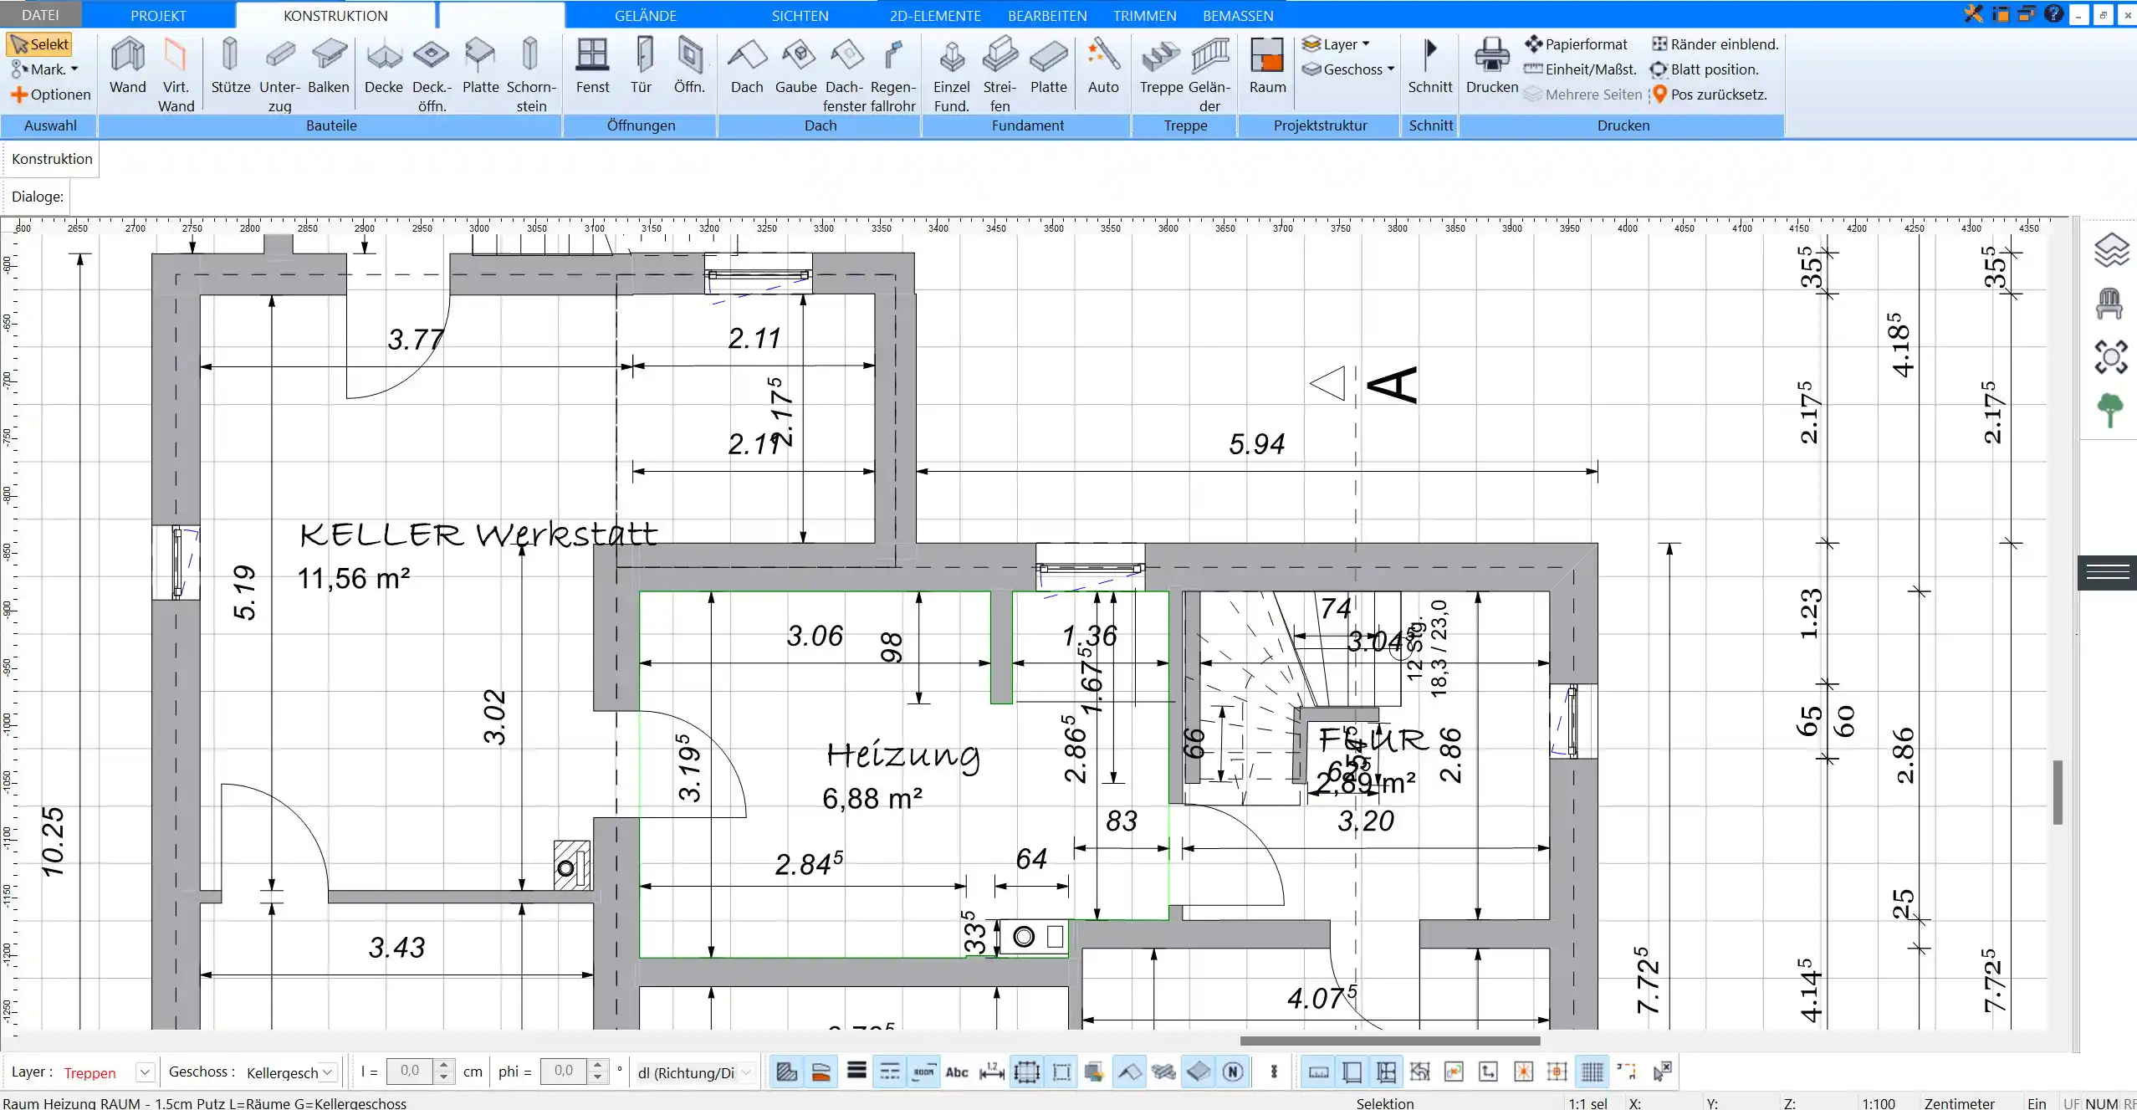Pick the Gaube dormer tool

pyautogui.click(x=796, y=65)
